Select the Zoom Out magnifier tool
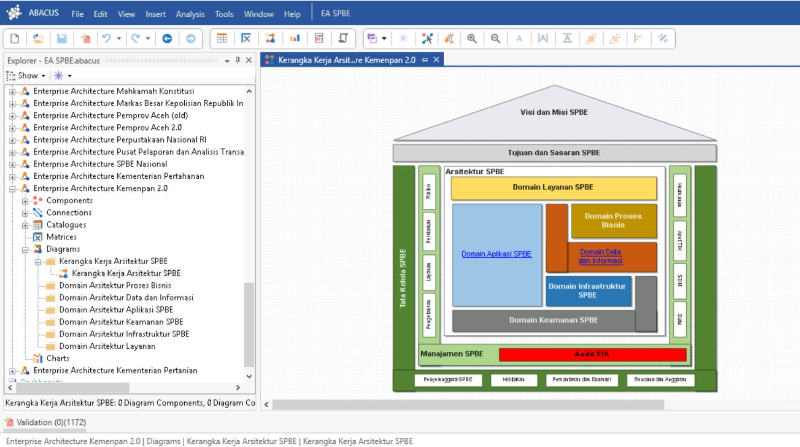Viewport: 800px width, 447px height. (496, 39)
